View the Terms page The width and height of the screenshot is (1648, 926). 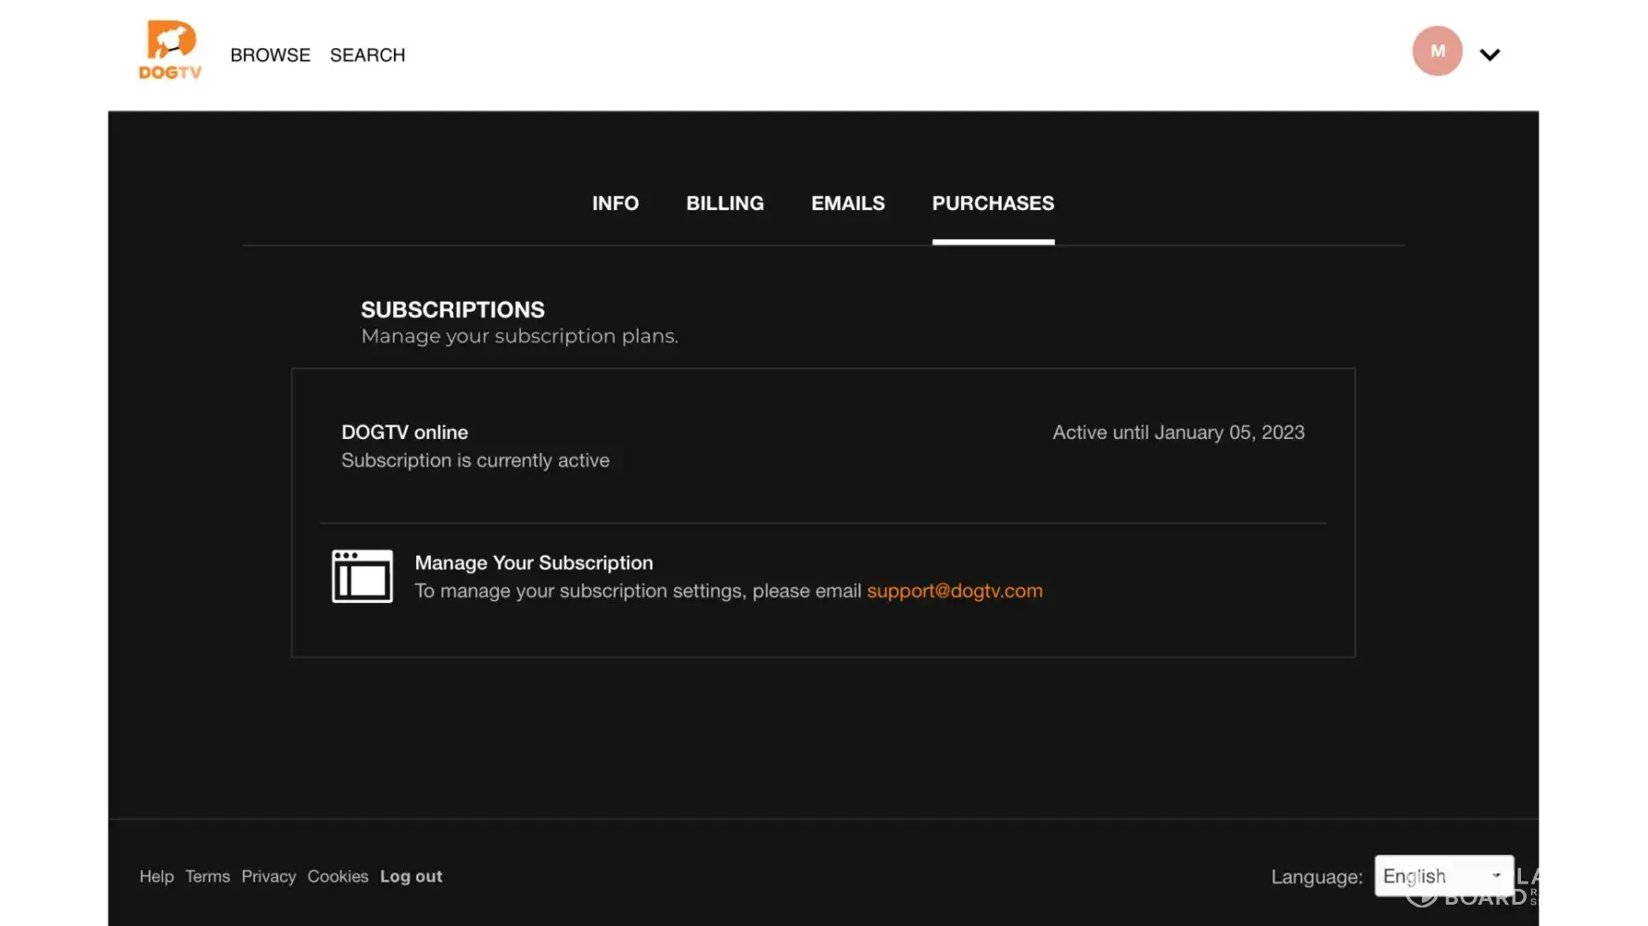208,876
